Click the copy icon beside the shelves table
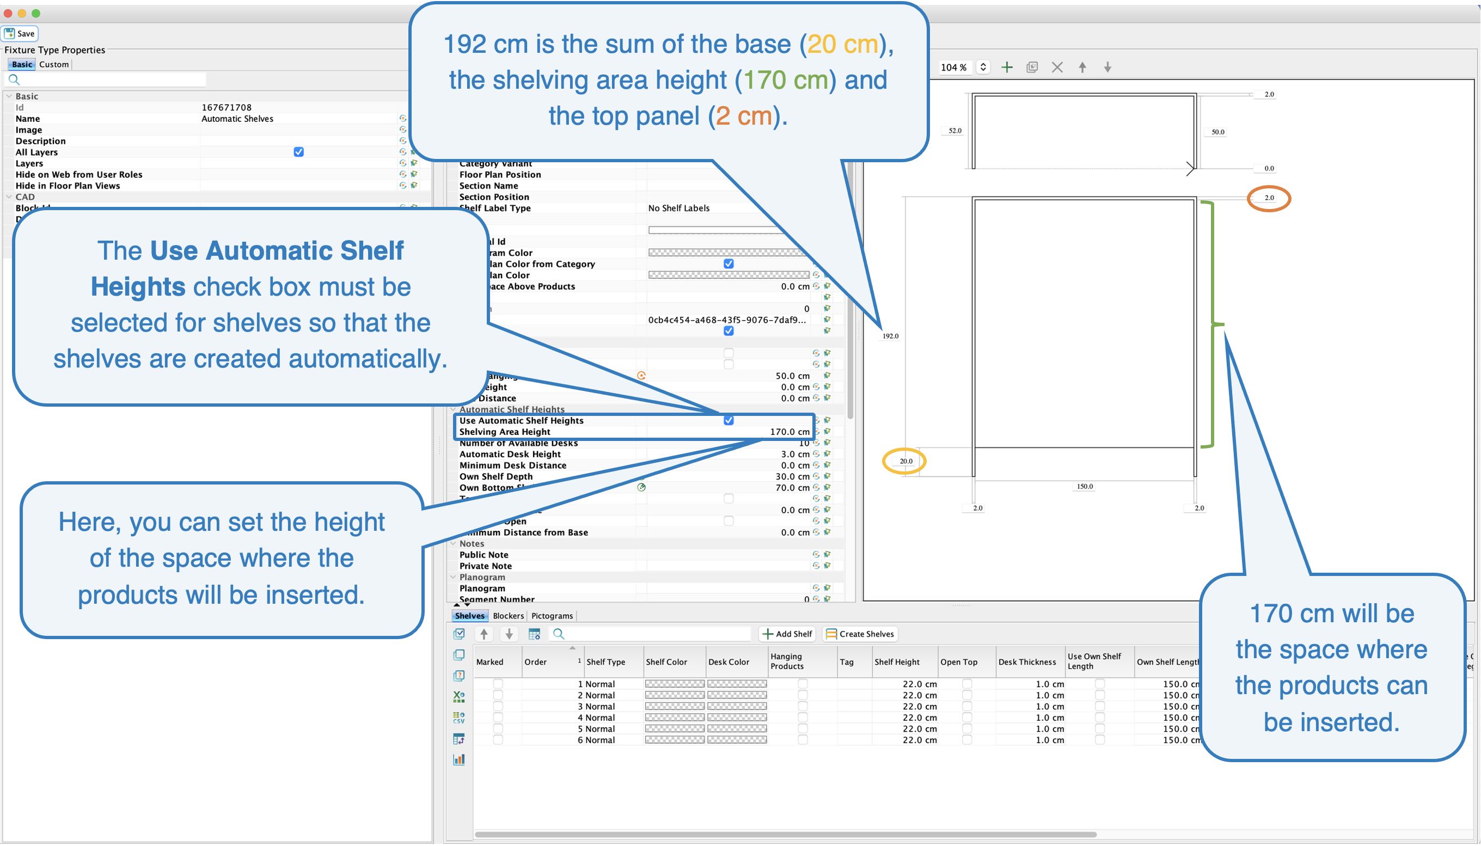 click(459, 655)
